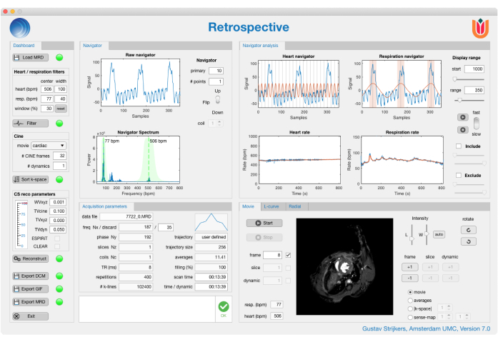Click the Load MRD save icon button

pyautogui.click(x=31, y=57)
